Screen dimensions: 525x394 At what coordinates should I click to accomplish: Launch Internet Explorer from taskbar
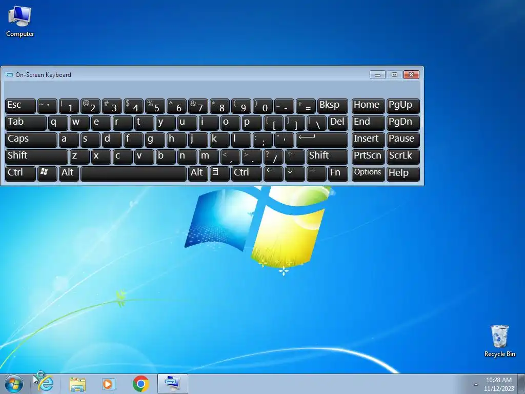[x=46, y=384]
